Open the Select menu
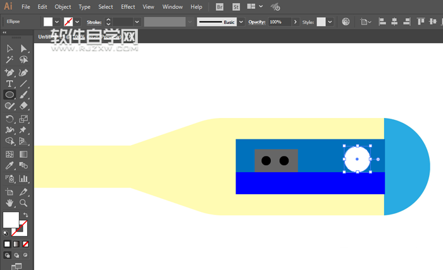Image resolution: width=443 pixels, height=270 pixels. tap(106, 7)
